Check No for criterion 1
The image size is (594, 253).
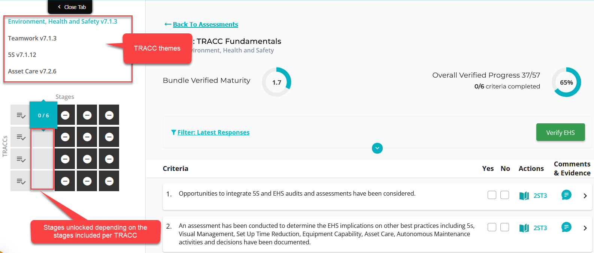click(504, 195)
